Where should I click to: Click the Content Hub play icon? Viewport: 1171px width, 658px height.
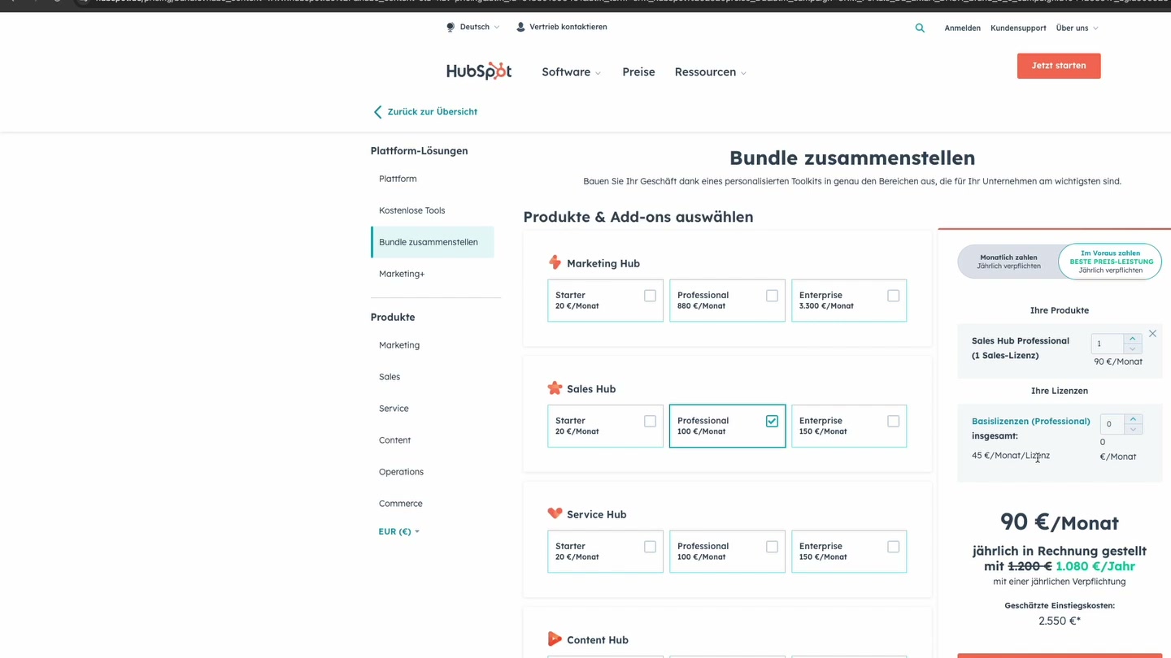pos(555,639)
